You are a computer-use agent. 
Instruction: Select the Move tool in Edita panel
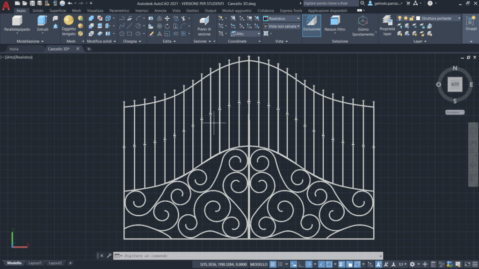click(167, 18)
